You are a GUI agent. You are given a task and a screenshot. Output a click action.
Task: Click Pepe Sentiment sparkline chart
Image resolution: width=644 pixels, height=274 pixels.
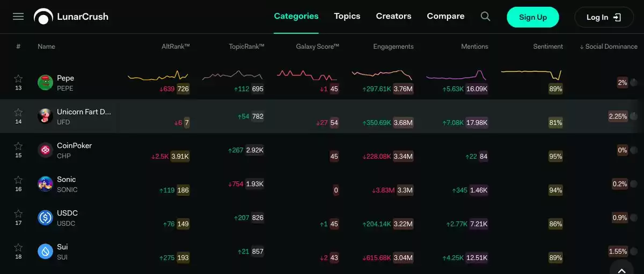(531, 75)
